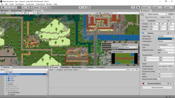Open Camera preset settings icon
175x98 pixels.
click(171, 33)
